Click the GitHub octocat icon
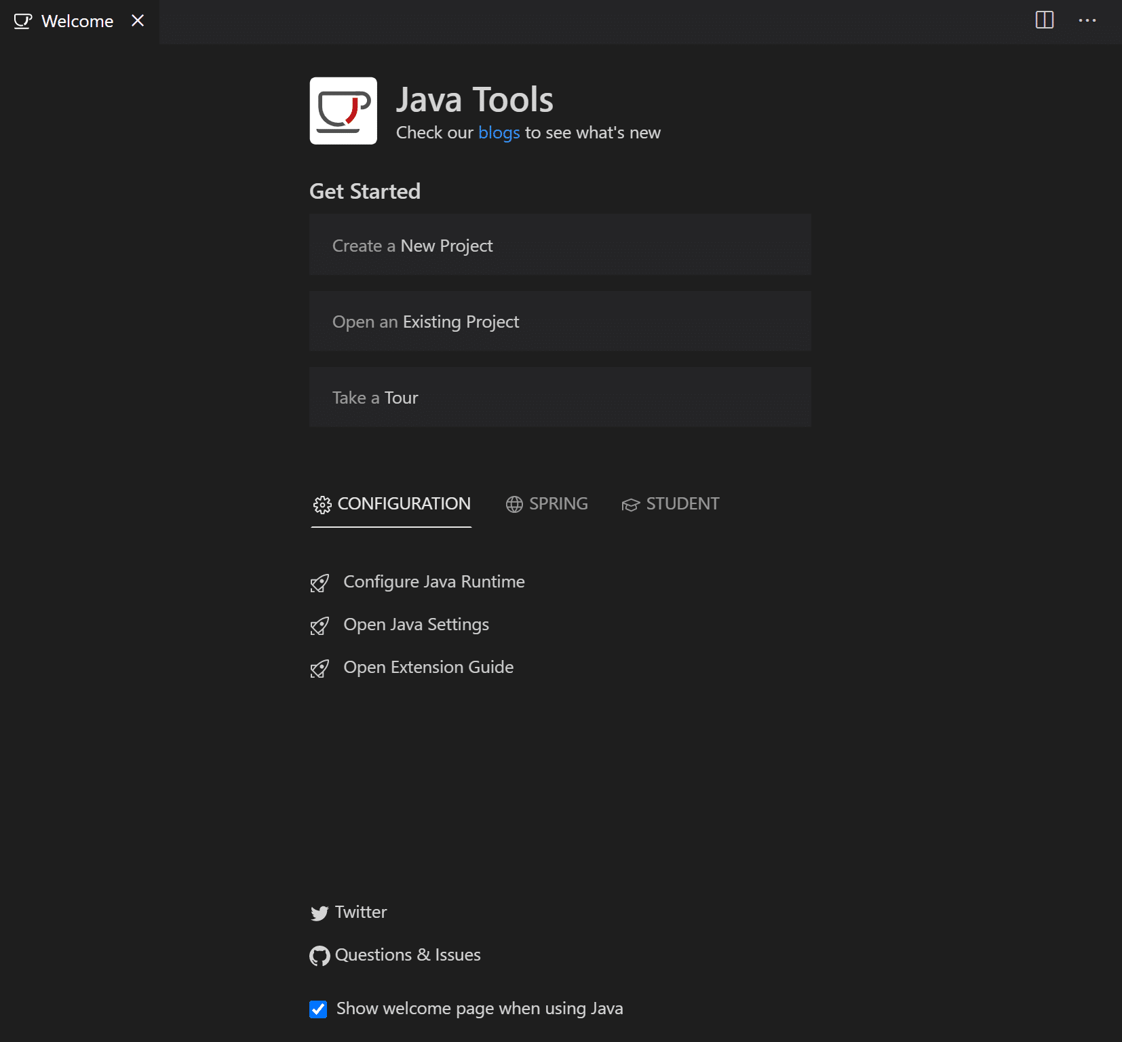Screen dimensions: 1122x1042 pos(320,956)
